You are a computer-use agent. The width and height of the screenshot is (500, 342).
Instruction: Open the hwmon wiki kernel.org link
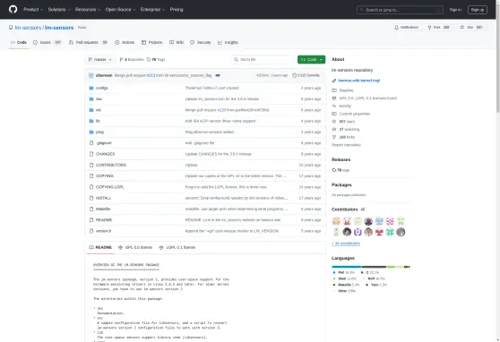pyautogui.click(x=359, y=81)
